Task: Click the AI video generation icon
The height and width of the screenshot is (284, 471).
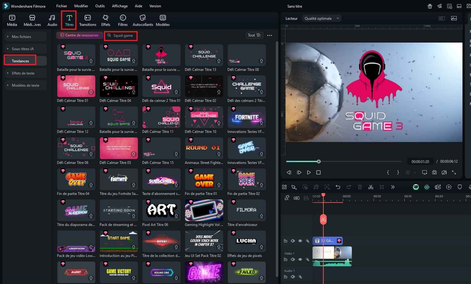Action: pyautogui.click(x=438, y=187)
